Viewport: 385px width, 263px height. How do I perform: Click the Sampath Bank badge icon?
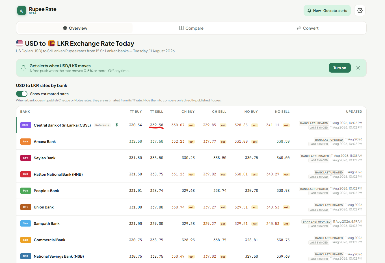[25, 223]
